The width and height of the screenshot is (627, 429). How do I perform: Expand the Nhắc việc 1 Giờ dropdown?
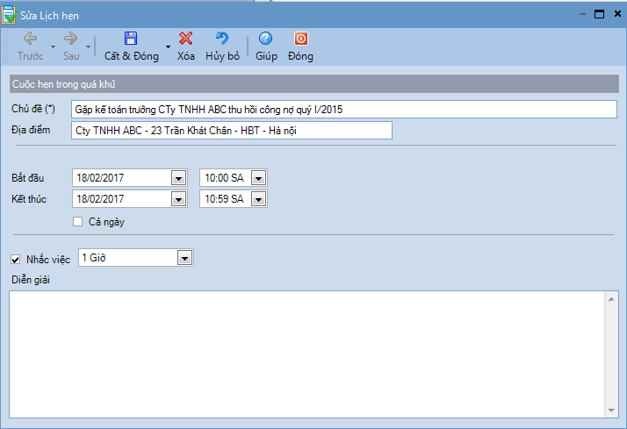(x=184, y=258)
